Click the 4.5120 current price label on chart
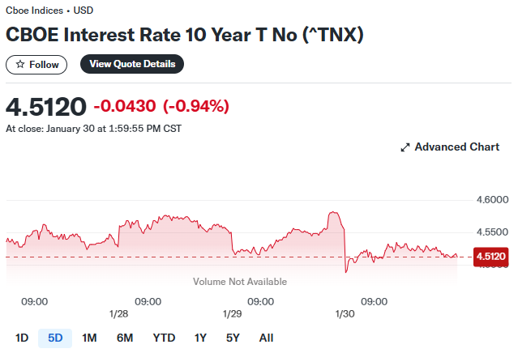The height and width of the screenshot is (353, 518). click(x=490, y=257)
